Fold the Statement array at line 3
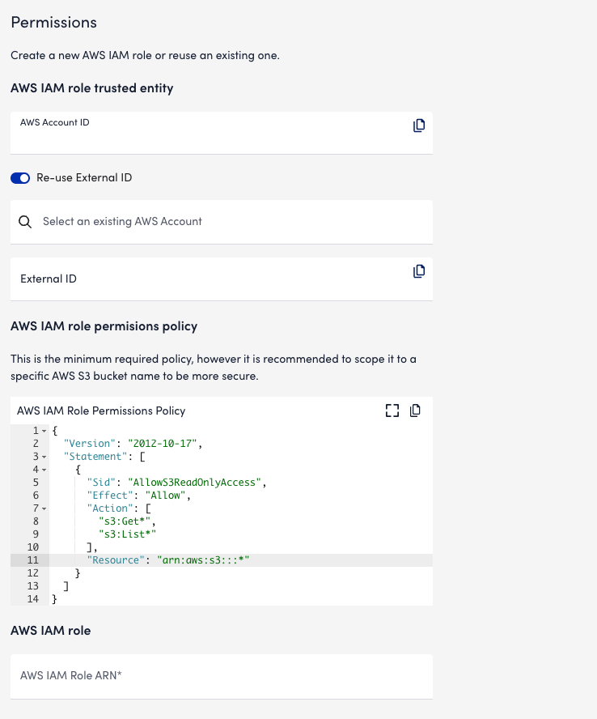Image resolution: width=597 pixels, height=719 pixels. click(x=44, y=457)
